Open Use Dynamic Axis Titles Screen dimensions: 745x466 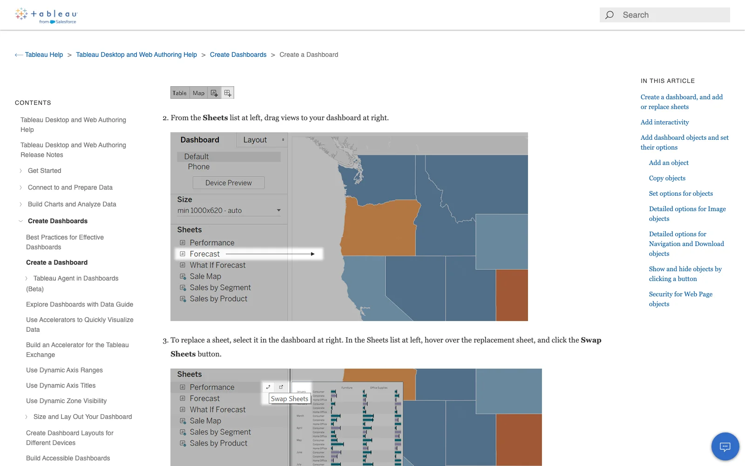[x=61, y=385]
